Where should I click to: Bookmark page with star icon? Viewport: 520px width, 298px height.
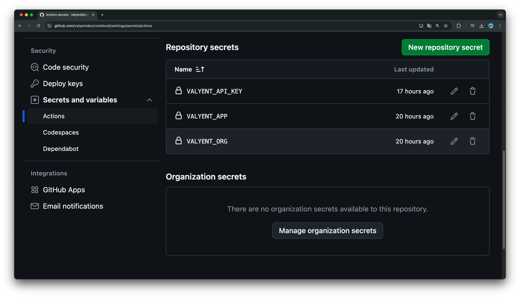click(x=446, y=26)
